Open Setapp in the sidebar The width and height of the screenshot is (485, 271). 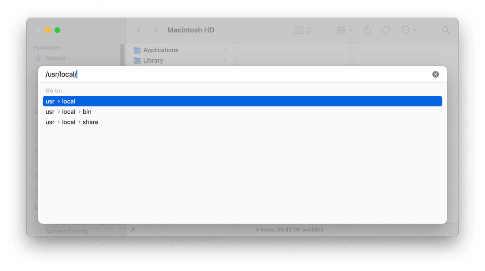(50, 58)
